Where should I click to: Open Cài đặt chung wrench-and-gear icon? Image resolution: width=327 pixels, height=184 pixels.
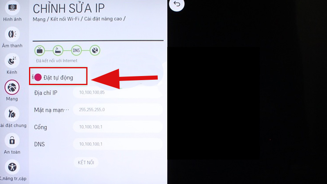click(x=12, y=114)
